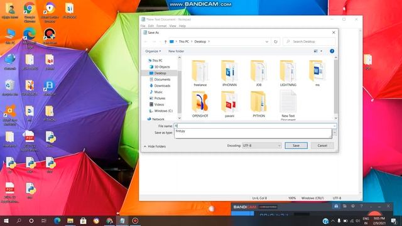The height and width of the screenshot is (226, 402).
Task: Open the Notepad File menu
Action: [143, 26]
